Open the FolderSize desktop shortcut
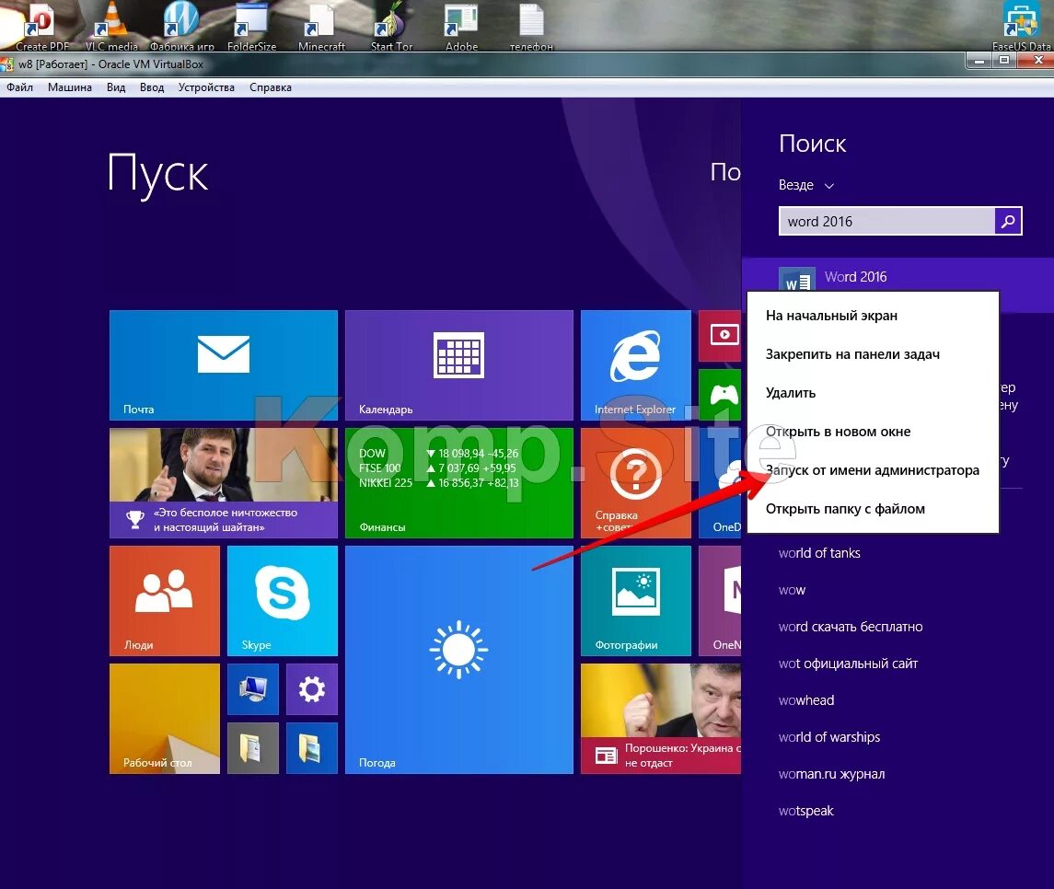Image resolution: width=1054 pixels, height=889 pixels. 251,27
